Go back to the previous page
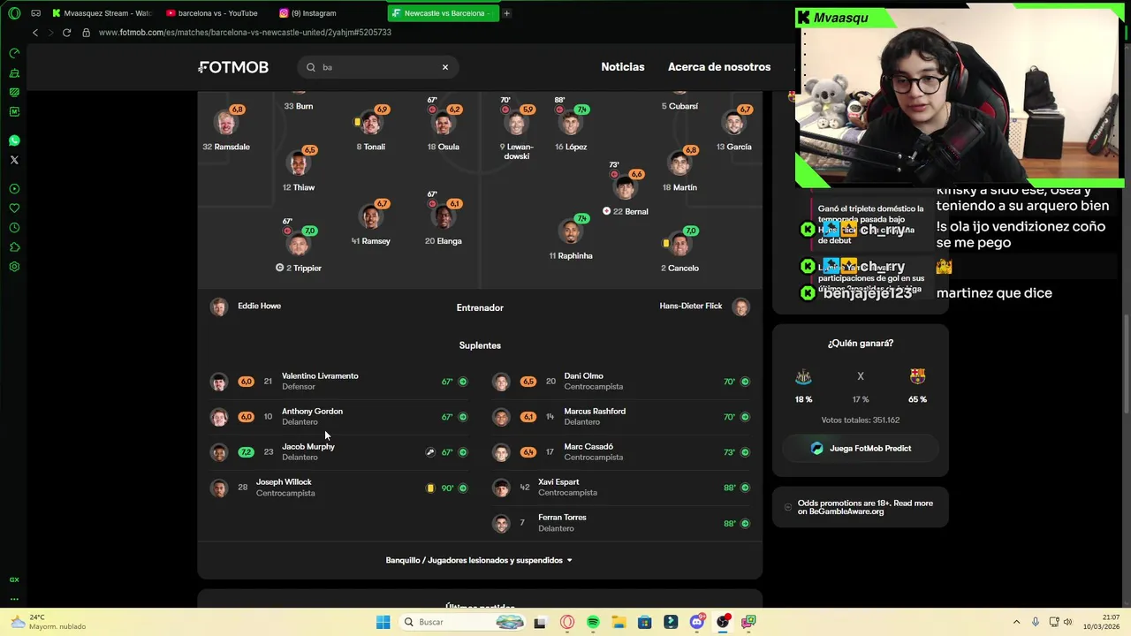 pyautogui.click(x=35, y=33)
